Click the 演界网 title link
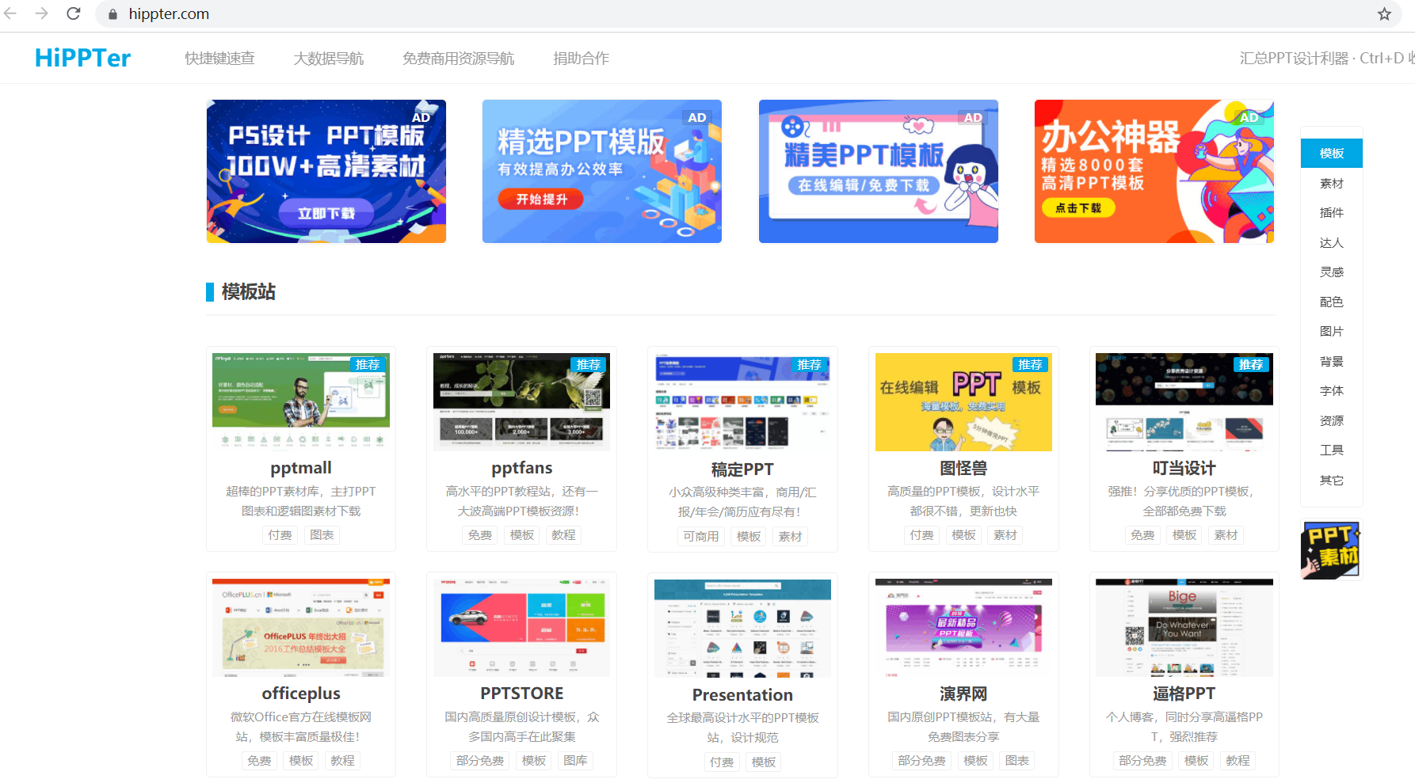The width and height of the screenshot is (1415, 783). point(963,694)
